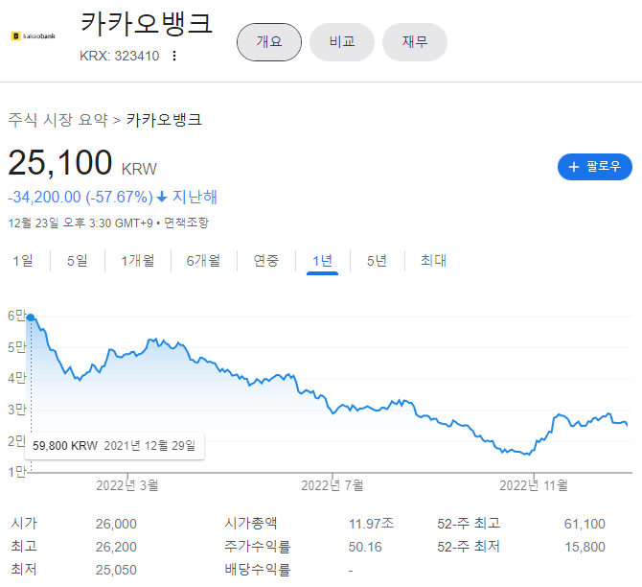Click the 2022년 7월 axis label
Viewport: 642px width, 587px height.
(332, 485)
